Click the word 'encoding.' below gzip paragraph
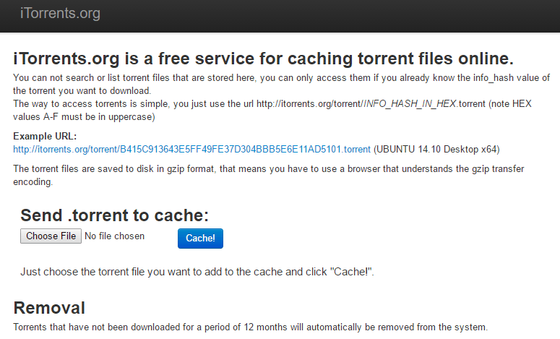Image resolution: width=560 pixels, height=339 pixels. point(33,182)
